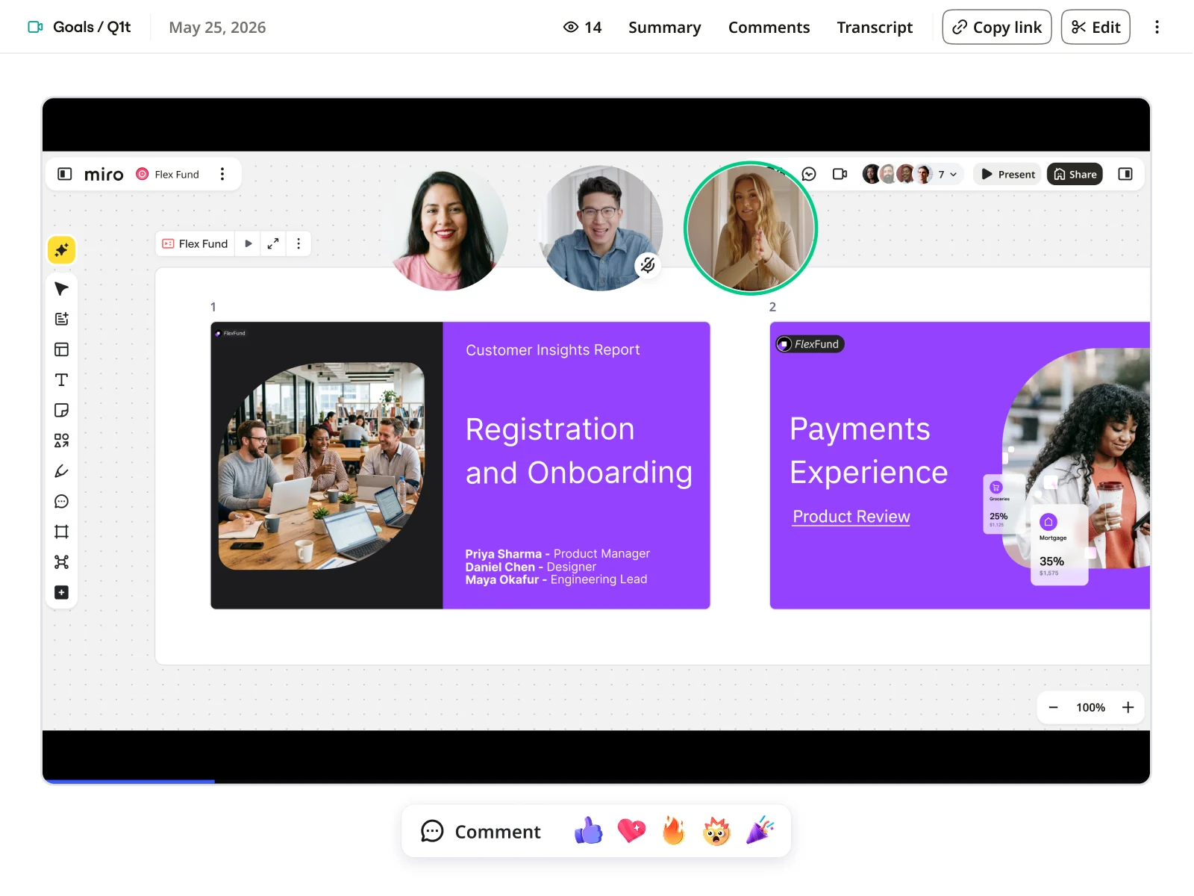The height and width of the screenshot is (896, 1194).
Task: Click the Goals / Q1t title
Action: click(x=92, y=27)
